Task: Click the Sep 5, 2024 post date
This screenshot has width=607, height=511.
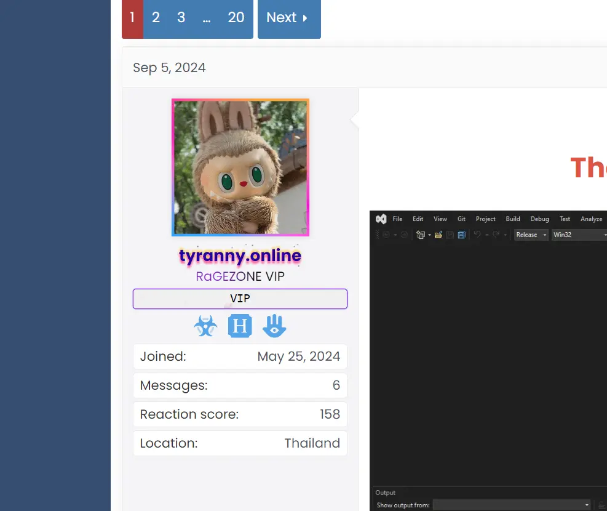Action: click(169, 68)
